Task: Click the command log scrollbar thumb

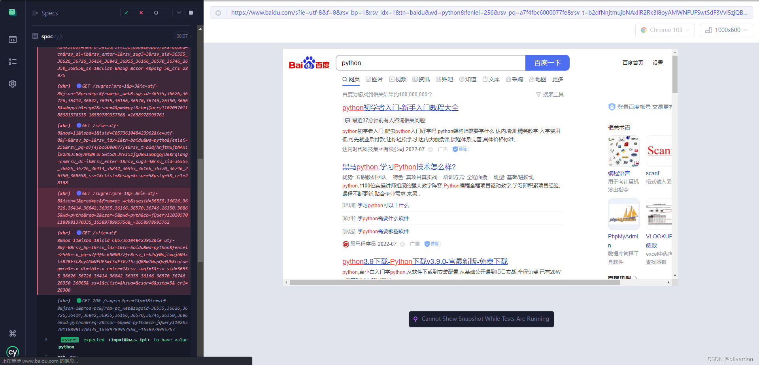Action: tap(200, 210)
